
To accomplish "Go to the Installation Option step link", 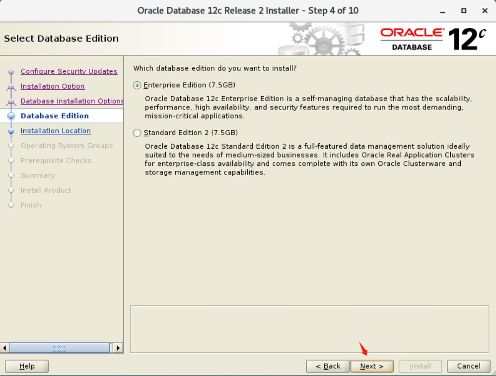I will tap(53, 86).
